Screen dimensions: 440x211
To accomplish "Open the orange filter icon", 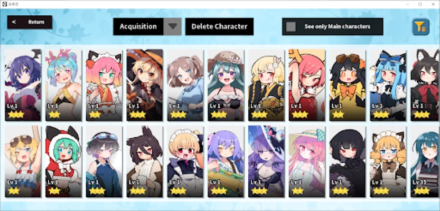I will point(420,26).
